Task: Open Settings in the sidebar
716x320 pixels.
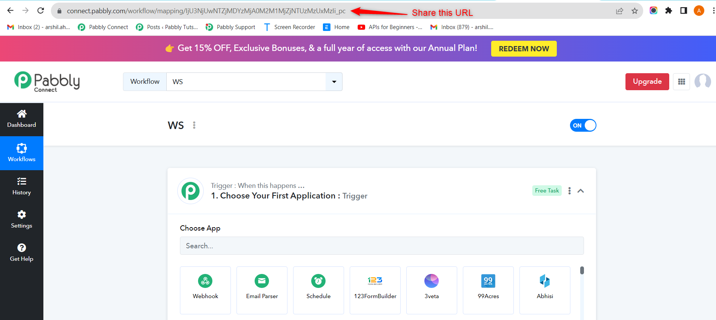Action: [x=22, y=220]
